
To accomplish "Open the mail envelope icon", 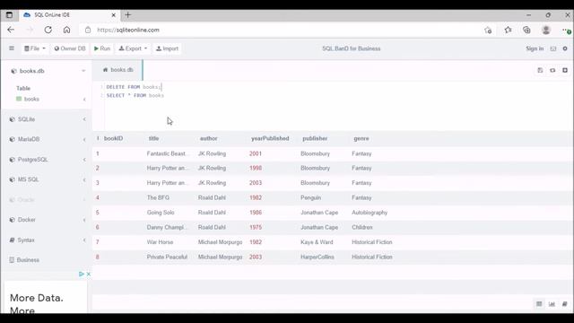I will tap(553, 48).
